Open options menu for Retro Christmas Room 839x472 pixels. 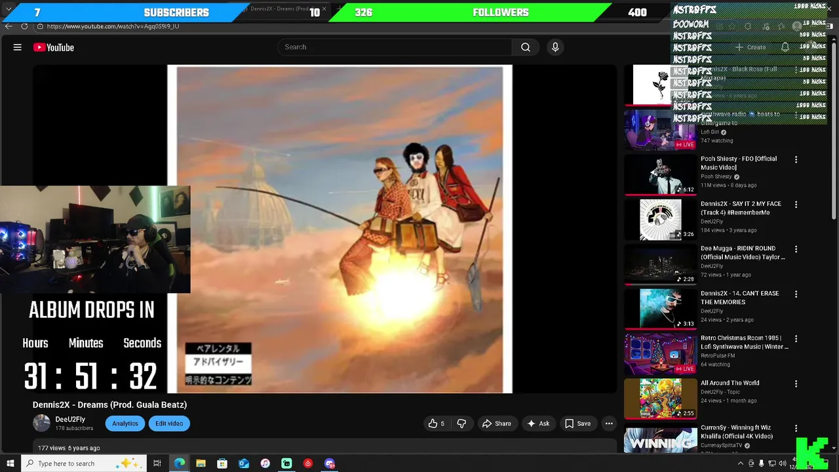796,339
